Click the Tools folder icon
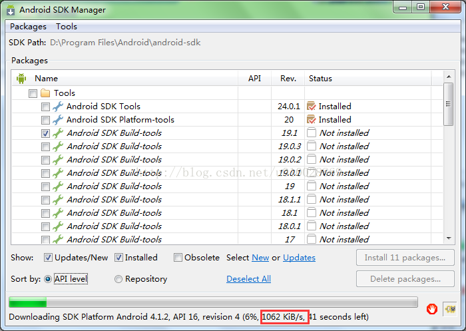Viewport: 466px width, 331px height. (x=45, y=93)
